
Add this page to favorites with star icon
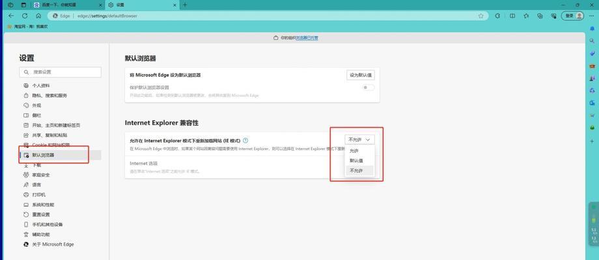(x=481, y=16)
